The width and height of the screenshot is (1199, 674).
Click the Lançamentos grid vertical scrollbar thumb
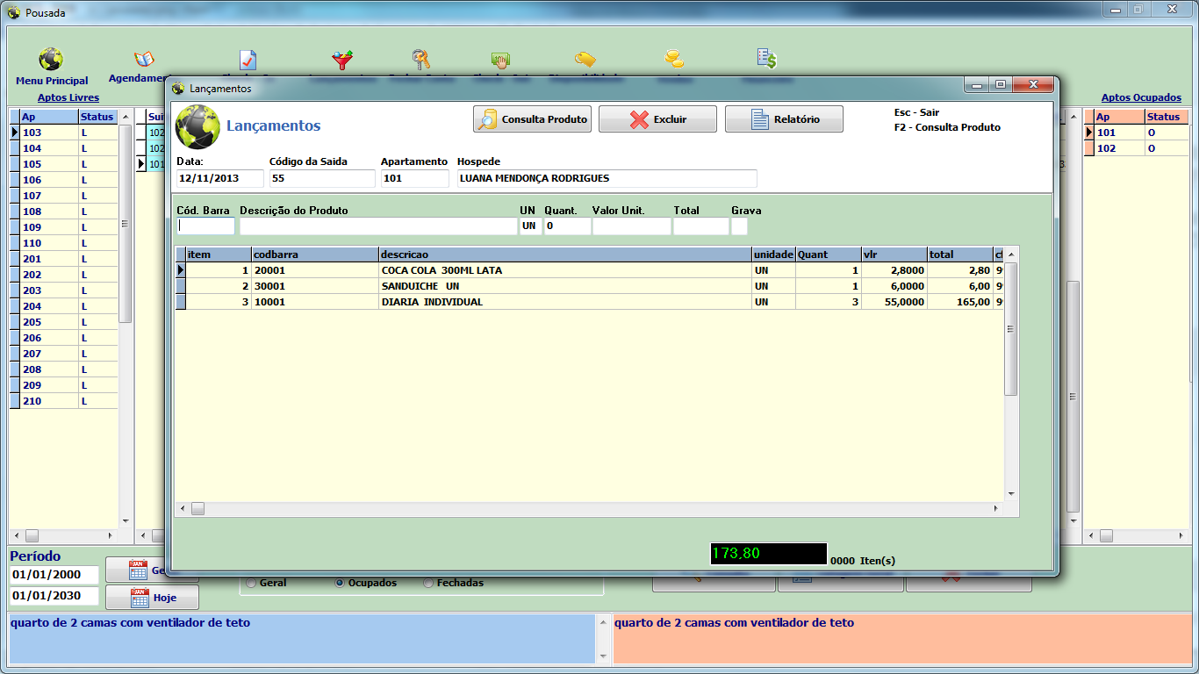(x=1011, y=329)
